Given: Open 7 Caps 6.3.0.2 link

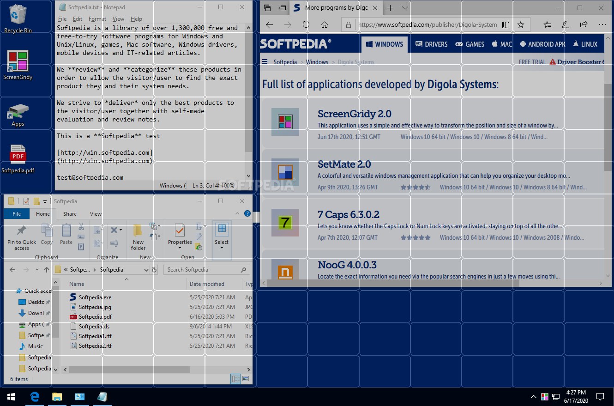Looking at the screenshot, I should pyautogui.click(x=349, y=215).
